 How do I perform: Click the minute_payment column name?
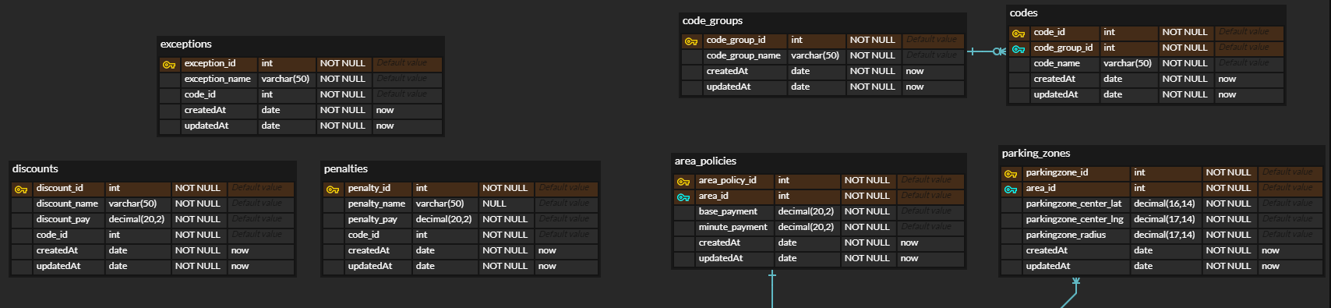(x=733, y=227)
